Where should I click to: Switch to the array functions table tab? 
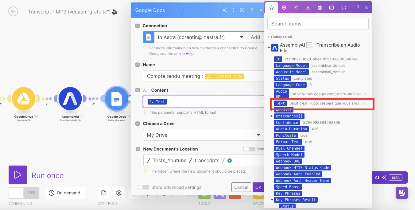pyautogui.click(x=332, y=8)
